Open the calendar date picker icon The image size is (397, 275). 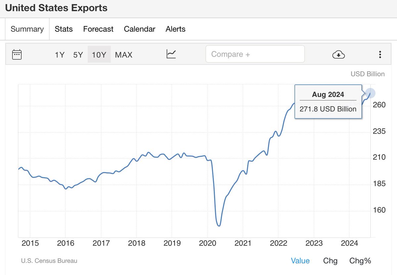click(x=17, y=54)
